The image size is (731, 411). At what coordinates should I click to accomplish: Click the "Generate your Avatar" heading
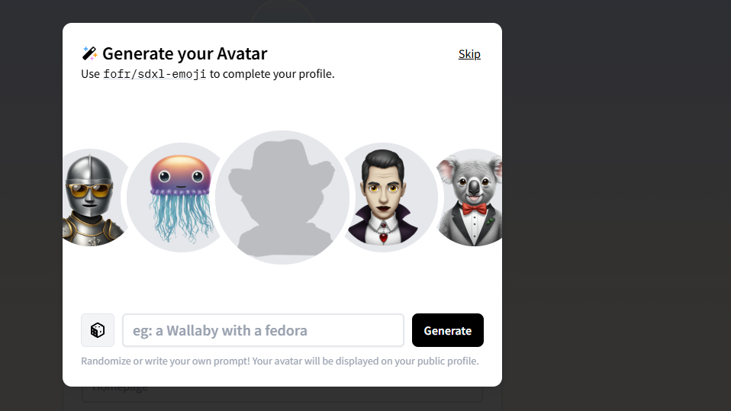pyautogui.click(x=185, y=53)
